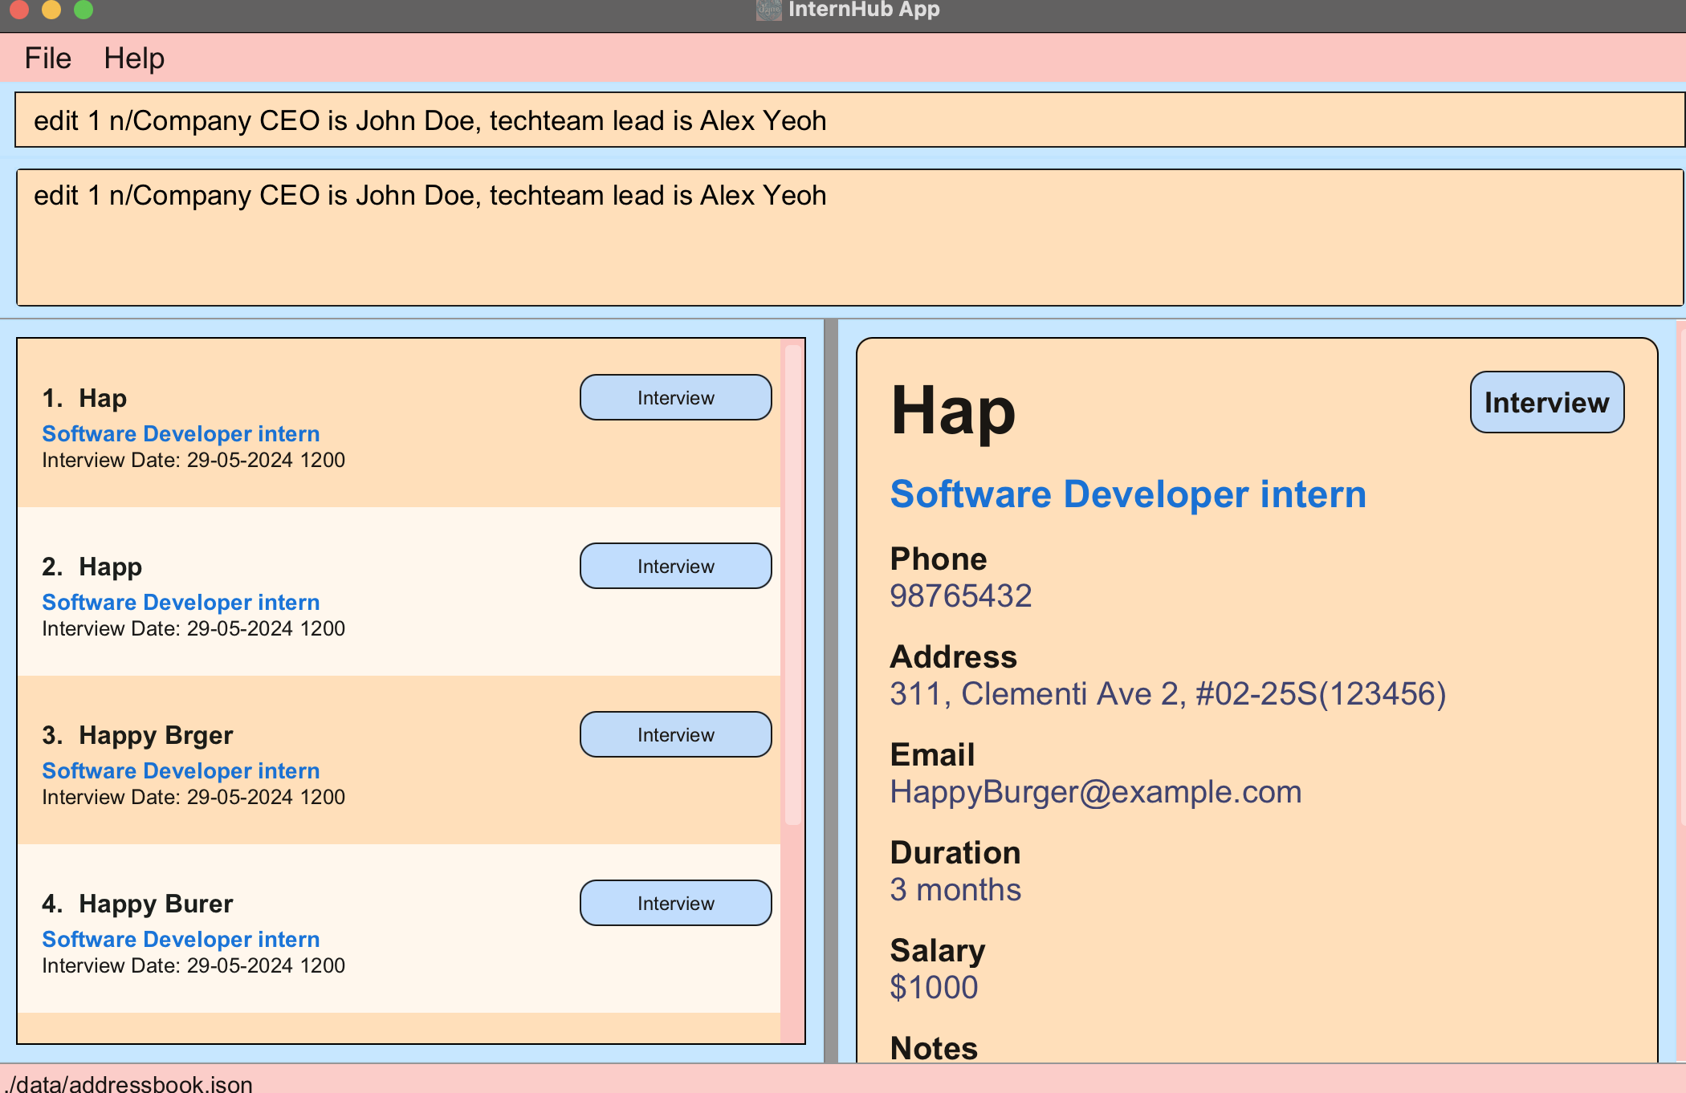This screenshot has width=1686, height=1093.
Task: Click the addressbook.json status bar path
Action: (x=130, y=1083)
